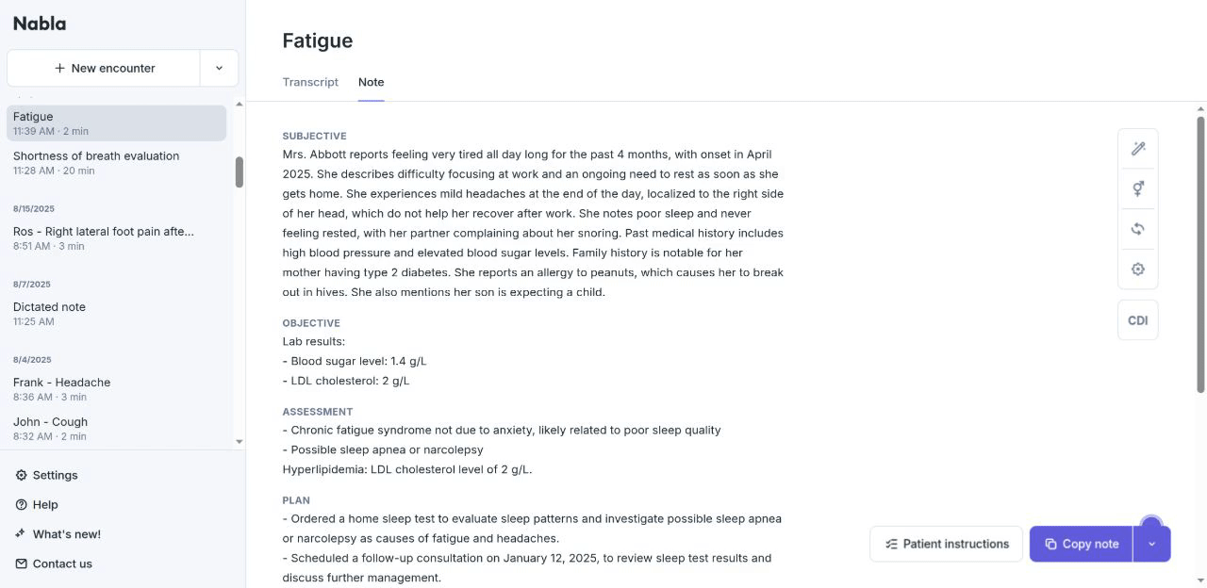The width and height of the screenshot is (1207, 588).
Task: Expand the New encounter dropdown arrow
Action: point(219,68)
